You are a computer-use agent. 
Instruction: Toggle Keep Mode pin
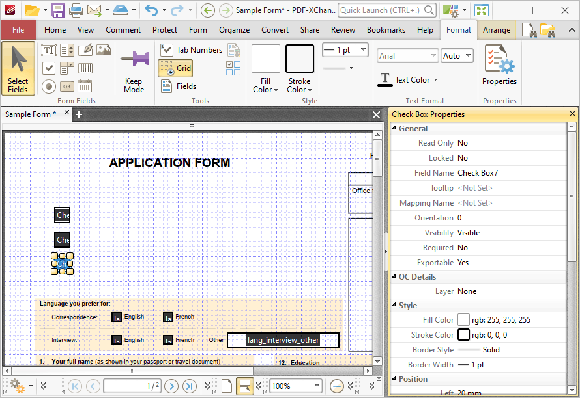(x=134, y=69)
